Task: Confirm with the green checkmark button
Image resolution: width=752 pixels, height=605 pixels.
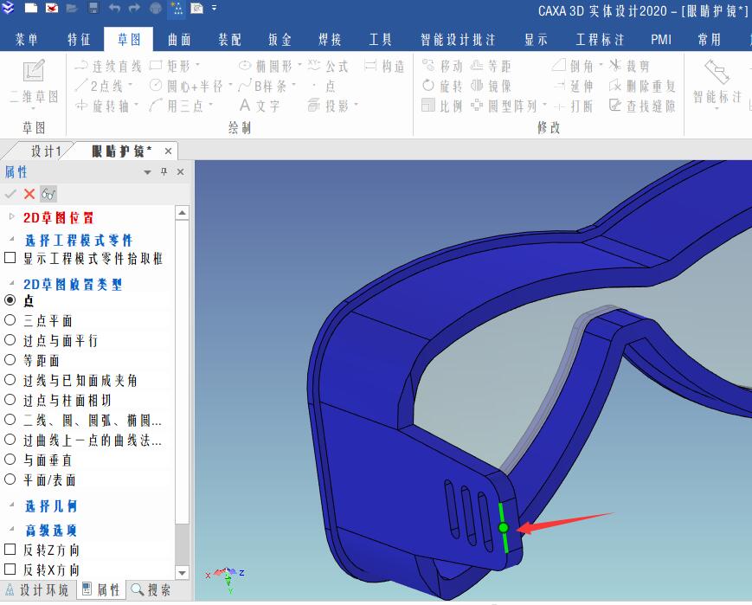Action: click(10, 193)
